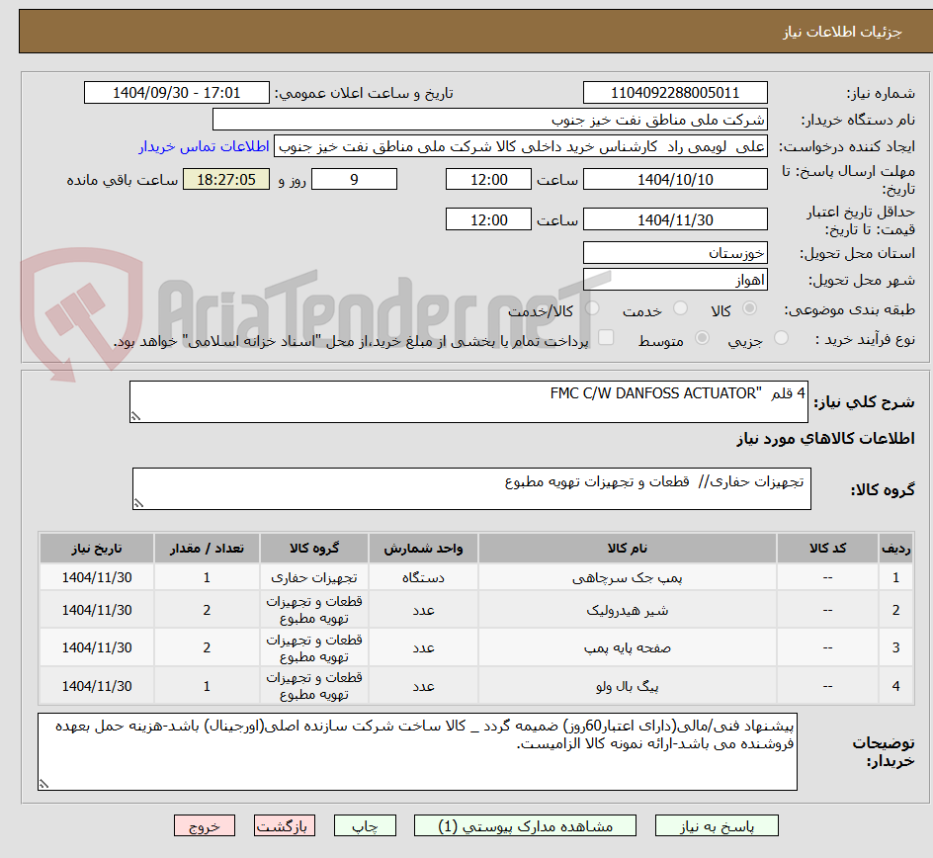The height and width of the screenshot is (858, 933).
Task: Click the واحد شمارش column header
Action: pyautogui.click(x=423, y=548)
